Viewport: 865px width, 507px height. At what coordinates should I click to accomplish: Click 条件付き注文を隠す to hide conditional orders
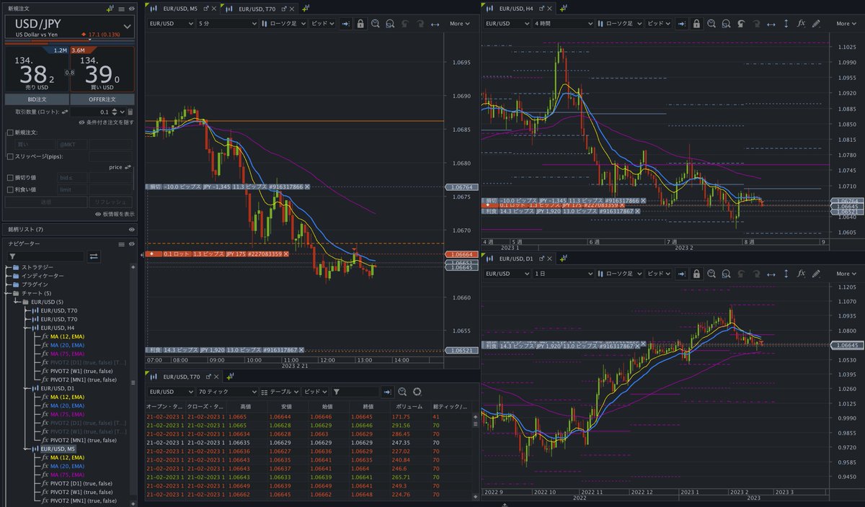[x=106, y=122]
